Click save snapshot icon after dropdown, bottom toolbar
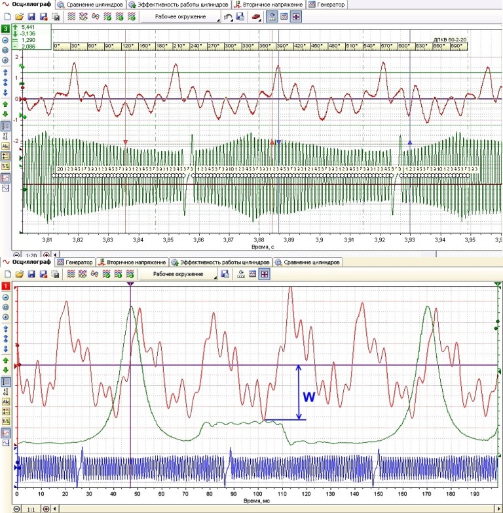Image resolution: width=503 pixels, height=513 pixels. (225, 274)
